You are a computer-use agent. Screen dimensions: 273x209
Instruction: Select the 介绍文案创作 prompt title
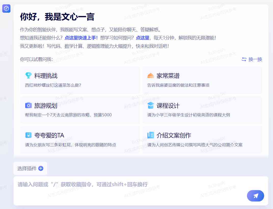click(174, 135)
